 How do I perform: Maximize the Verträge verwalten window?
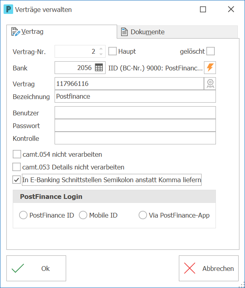203,9
